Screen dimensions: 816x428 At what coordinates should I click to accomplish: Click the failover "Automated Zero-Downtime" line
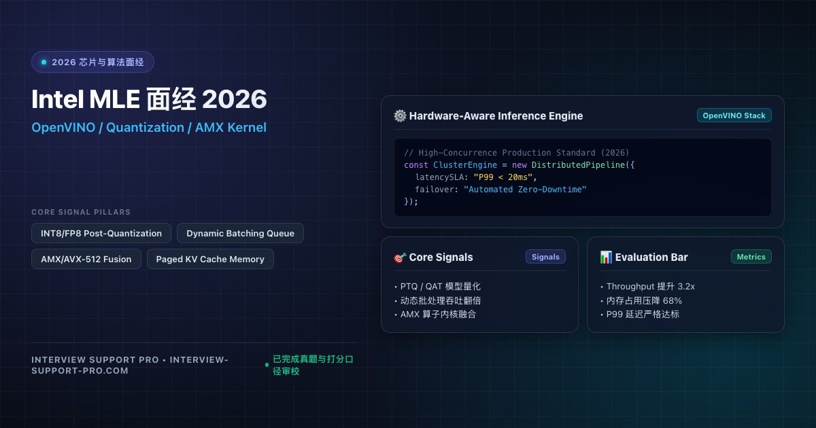click(500, 190)
